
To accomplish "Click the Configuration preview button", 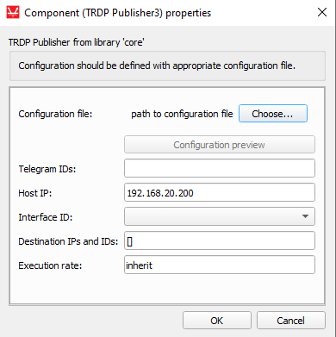I will tap(220, 145).
